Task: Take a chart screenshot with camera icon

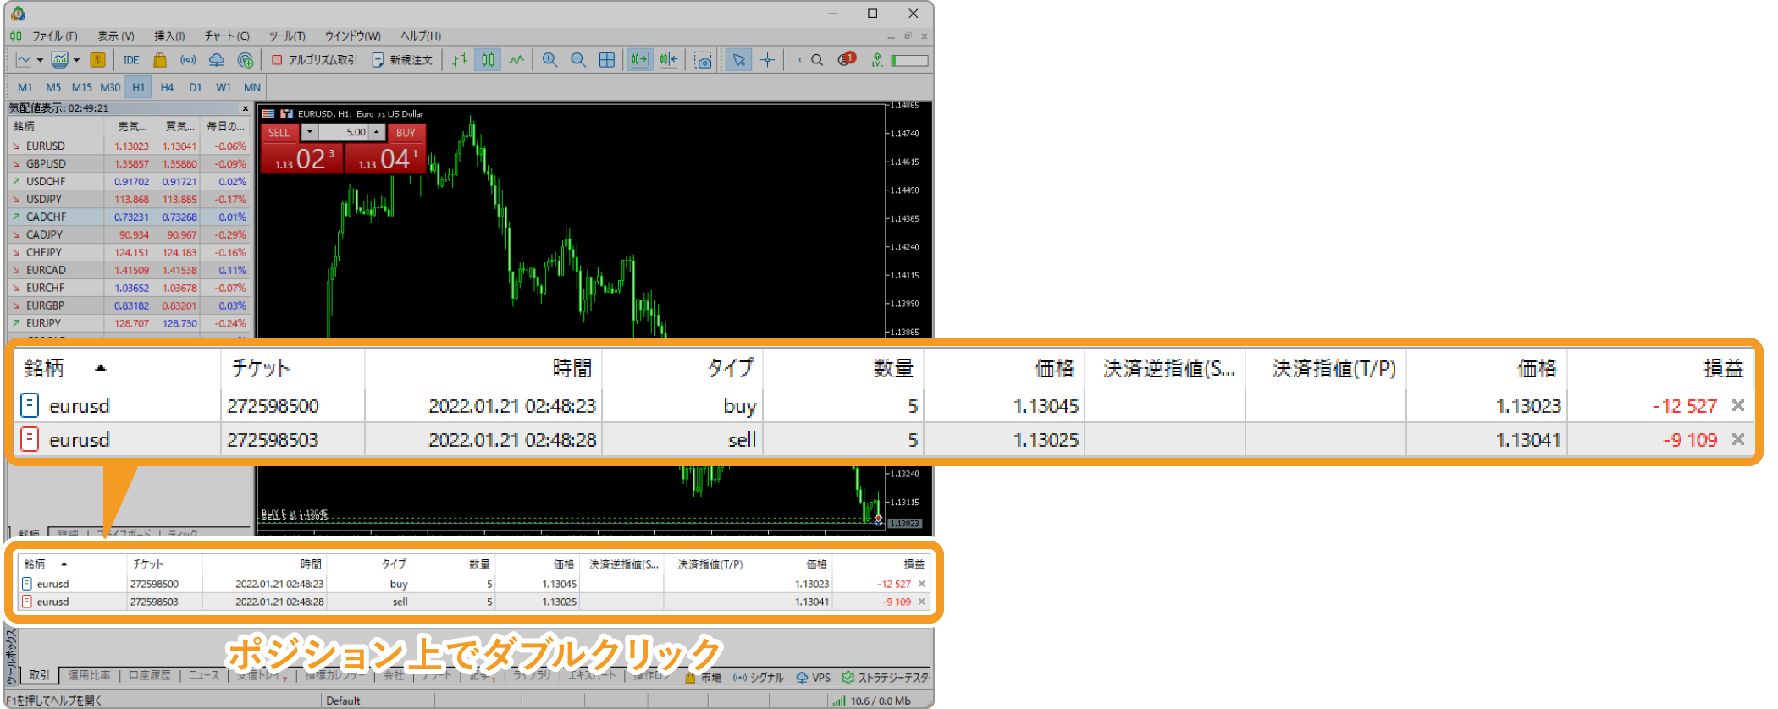Action: click(703, 60)
